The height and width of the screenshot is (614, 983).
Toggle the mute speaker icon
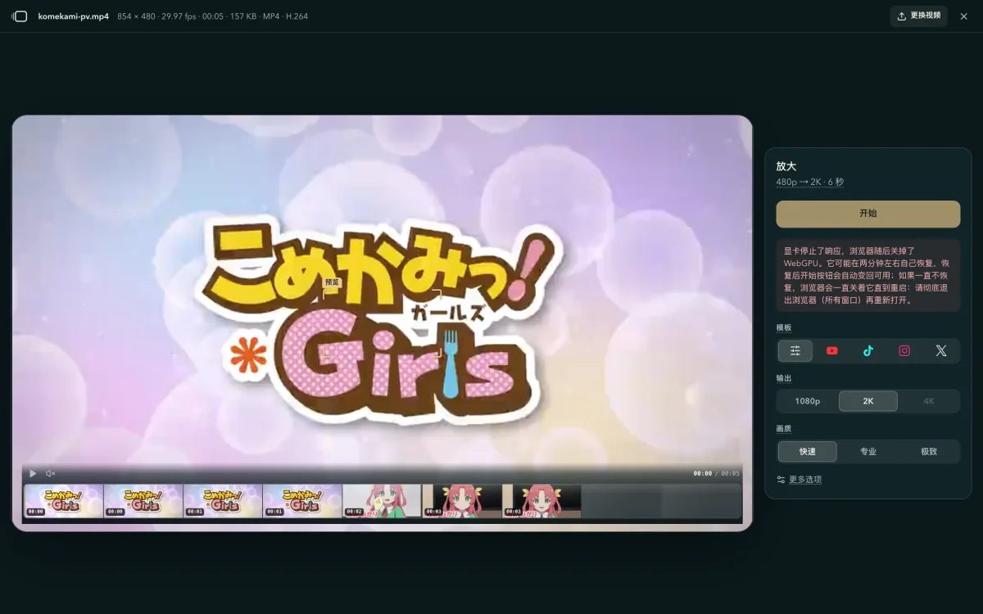coord(51,473)
